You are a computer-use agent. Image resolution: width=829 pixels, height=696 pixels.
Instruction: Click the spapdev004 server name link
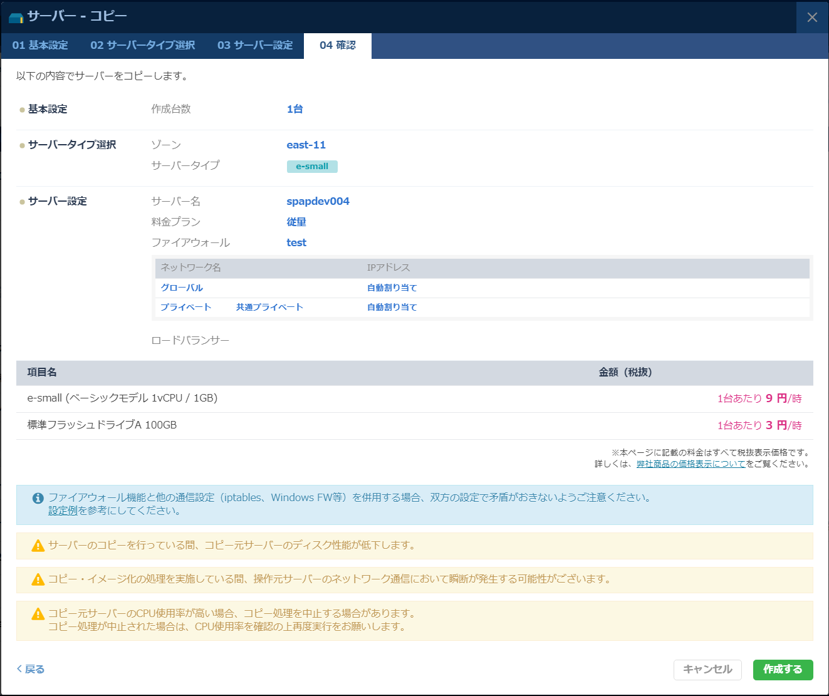pos(317,201)
